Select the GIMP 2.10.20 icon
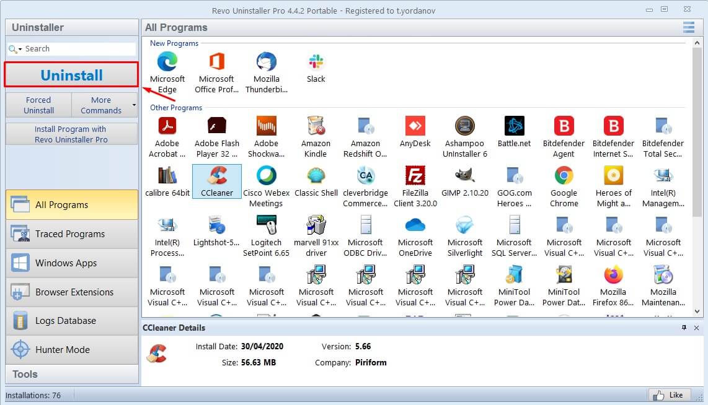 pos(464,175)
